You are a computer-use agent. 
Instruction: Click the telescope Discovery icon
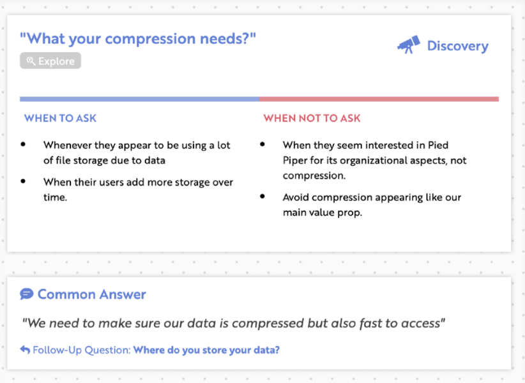[x=409, y=45]
